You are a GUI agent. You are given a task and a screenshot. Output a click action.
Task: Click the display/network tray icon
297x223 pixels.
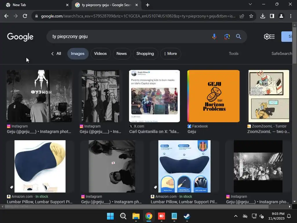point(254,216)
